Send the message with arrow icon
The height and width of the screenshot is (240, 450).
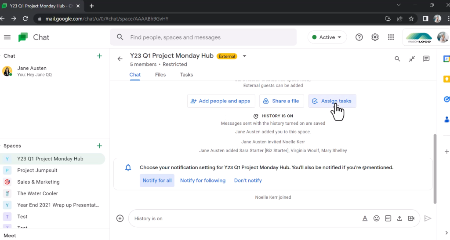click(x=428, y=218)
